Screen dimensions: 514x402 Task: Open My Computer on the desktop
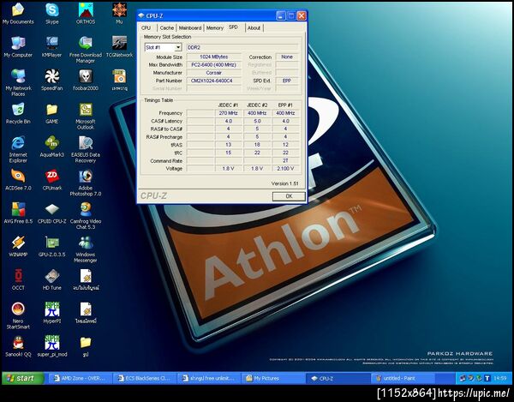click(x=18, y=46)
